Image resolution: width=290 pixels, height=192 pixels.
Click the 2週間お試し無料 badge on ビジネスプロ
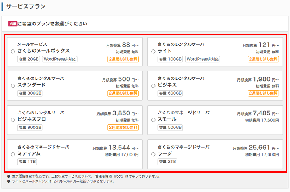[123, 127]
